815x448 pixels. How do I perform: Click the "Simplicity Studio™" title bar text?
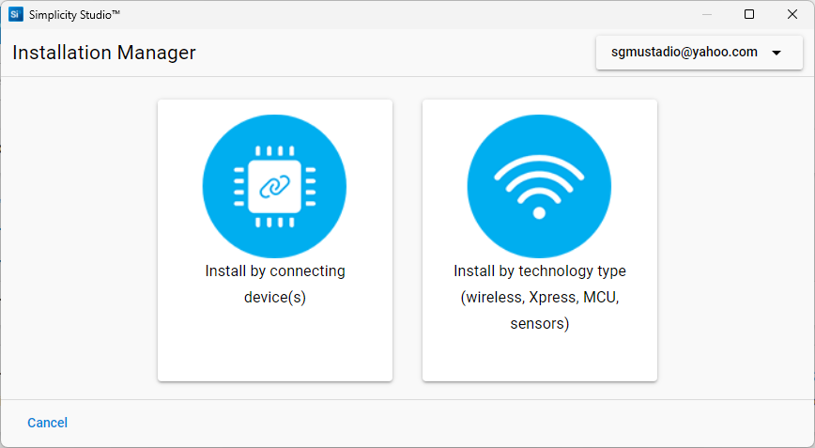pyautogui.click(x=74, y=14)
